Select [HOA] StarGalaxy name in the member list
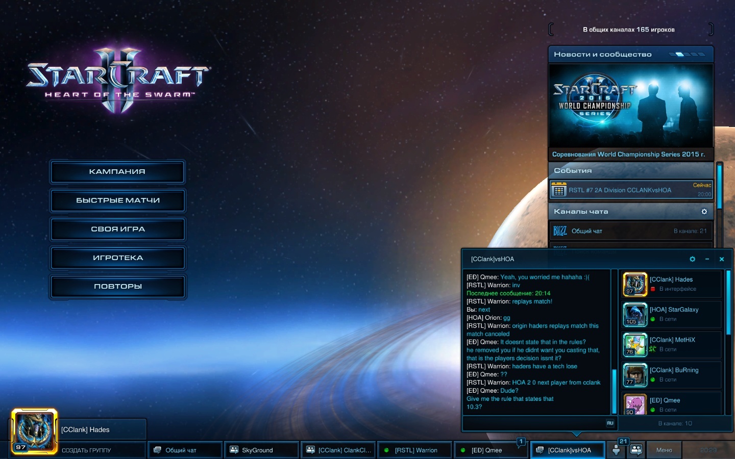This screenshot has height=459, width=735. 674,310
